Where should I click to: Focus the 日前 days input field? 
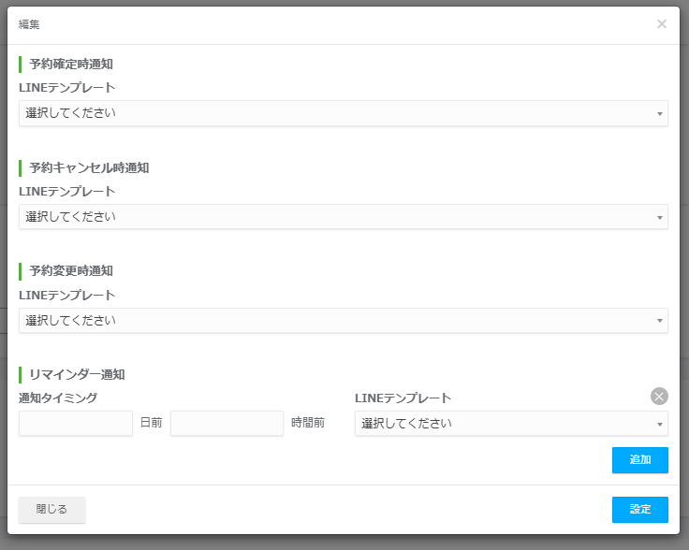76,424
